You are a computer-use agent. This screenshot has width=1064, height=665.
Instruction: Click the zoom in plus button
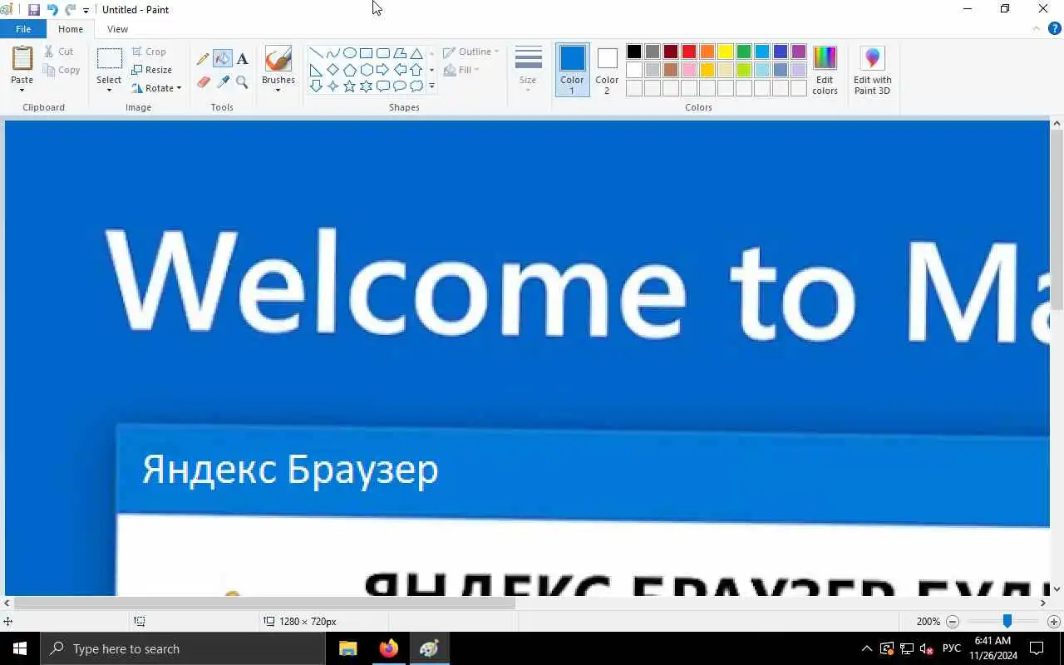click(1053, 622)
